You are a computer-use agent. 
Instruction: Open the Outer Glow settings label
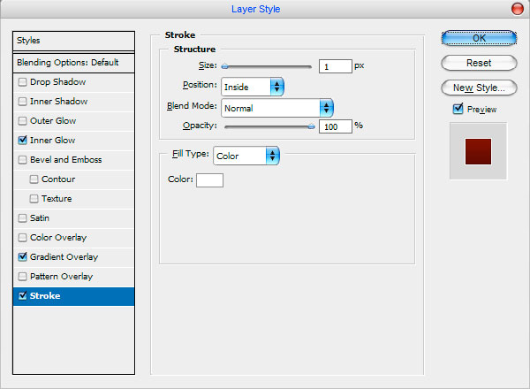coord(53,121)
